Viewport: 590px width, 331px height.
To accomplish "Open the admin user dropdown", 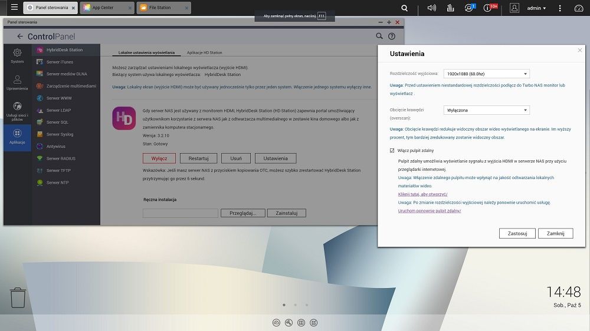I will click(x=536, y=8).
